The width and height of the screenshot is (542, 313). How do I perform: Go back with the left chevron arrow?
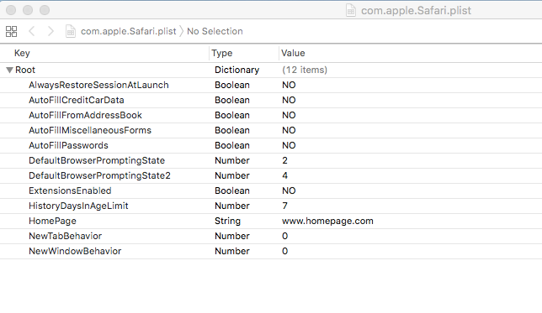pos(31,31)
